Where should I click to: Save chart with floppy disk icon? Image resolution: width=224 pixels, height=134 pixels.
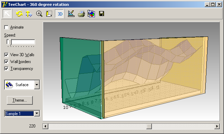pyautogui.click(x=101, y=14)
